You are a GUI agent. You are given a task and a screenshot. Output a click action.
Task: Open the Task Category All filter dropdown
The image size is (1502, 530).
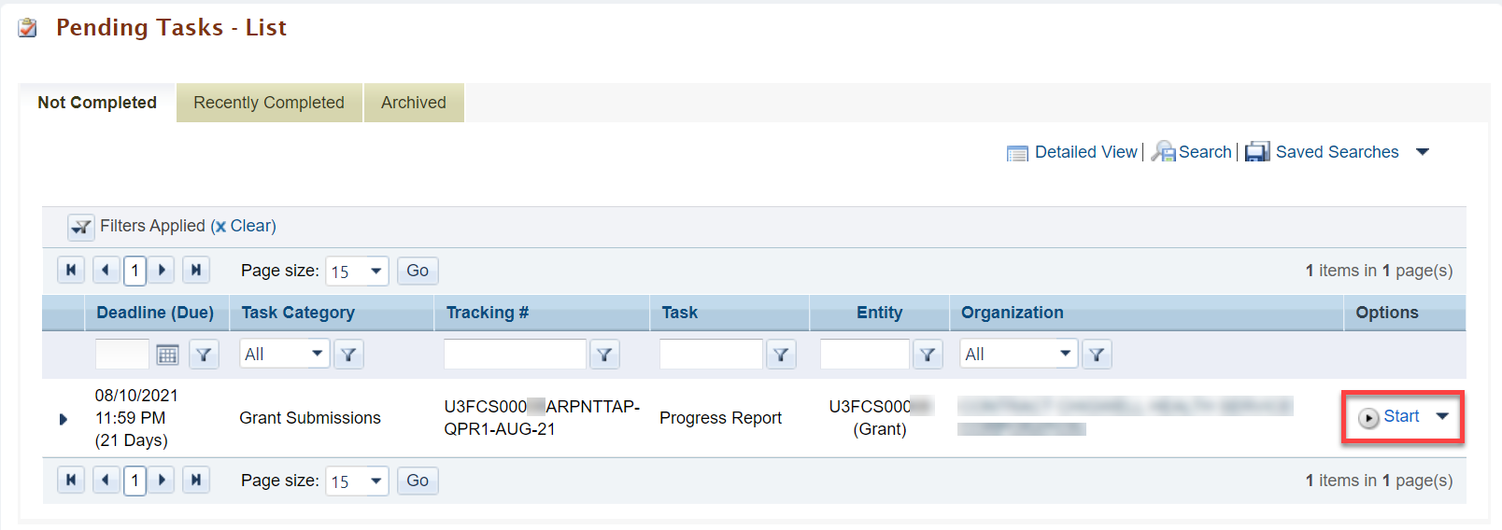(x=285, y=354)
